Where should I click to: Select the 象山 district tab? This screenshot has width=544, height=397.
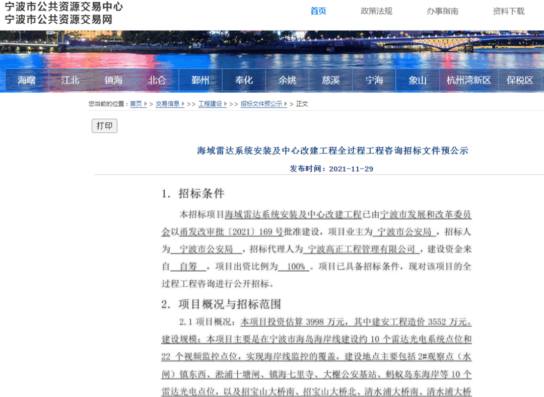(418, 80)
